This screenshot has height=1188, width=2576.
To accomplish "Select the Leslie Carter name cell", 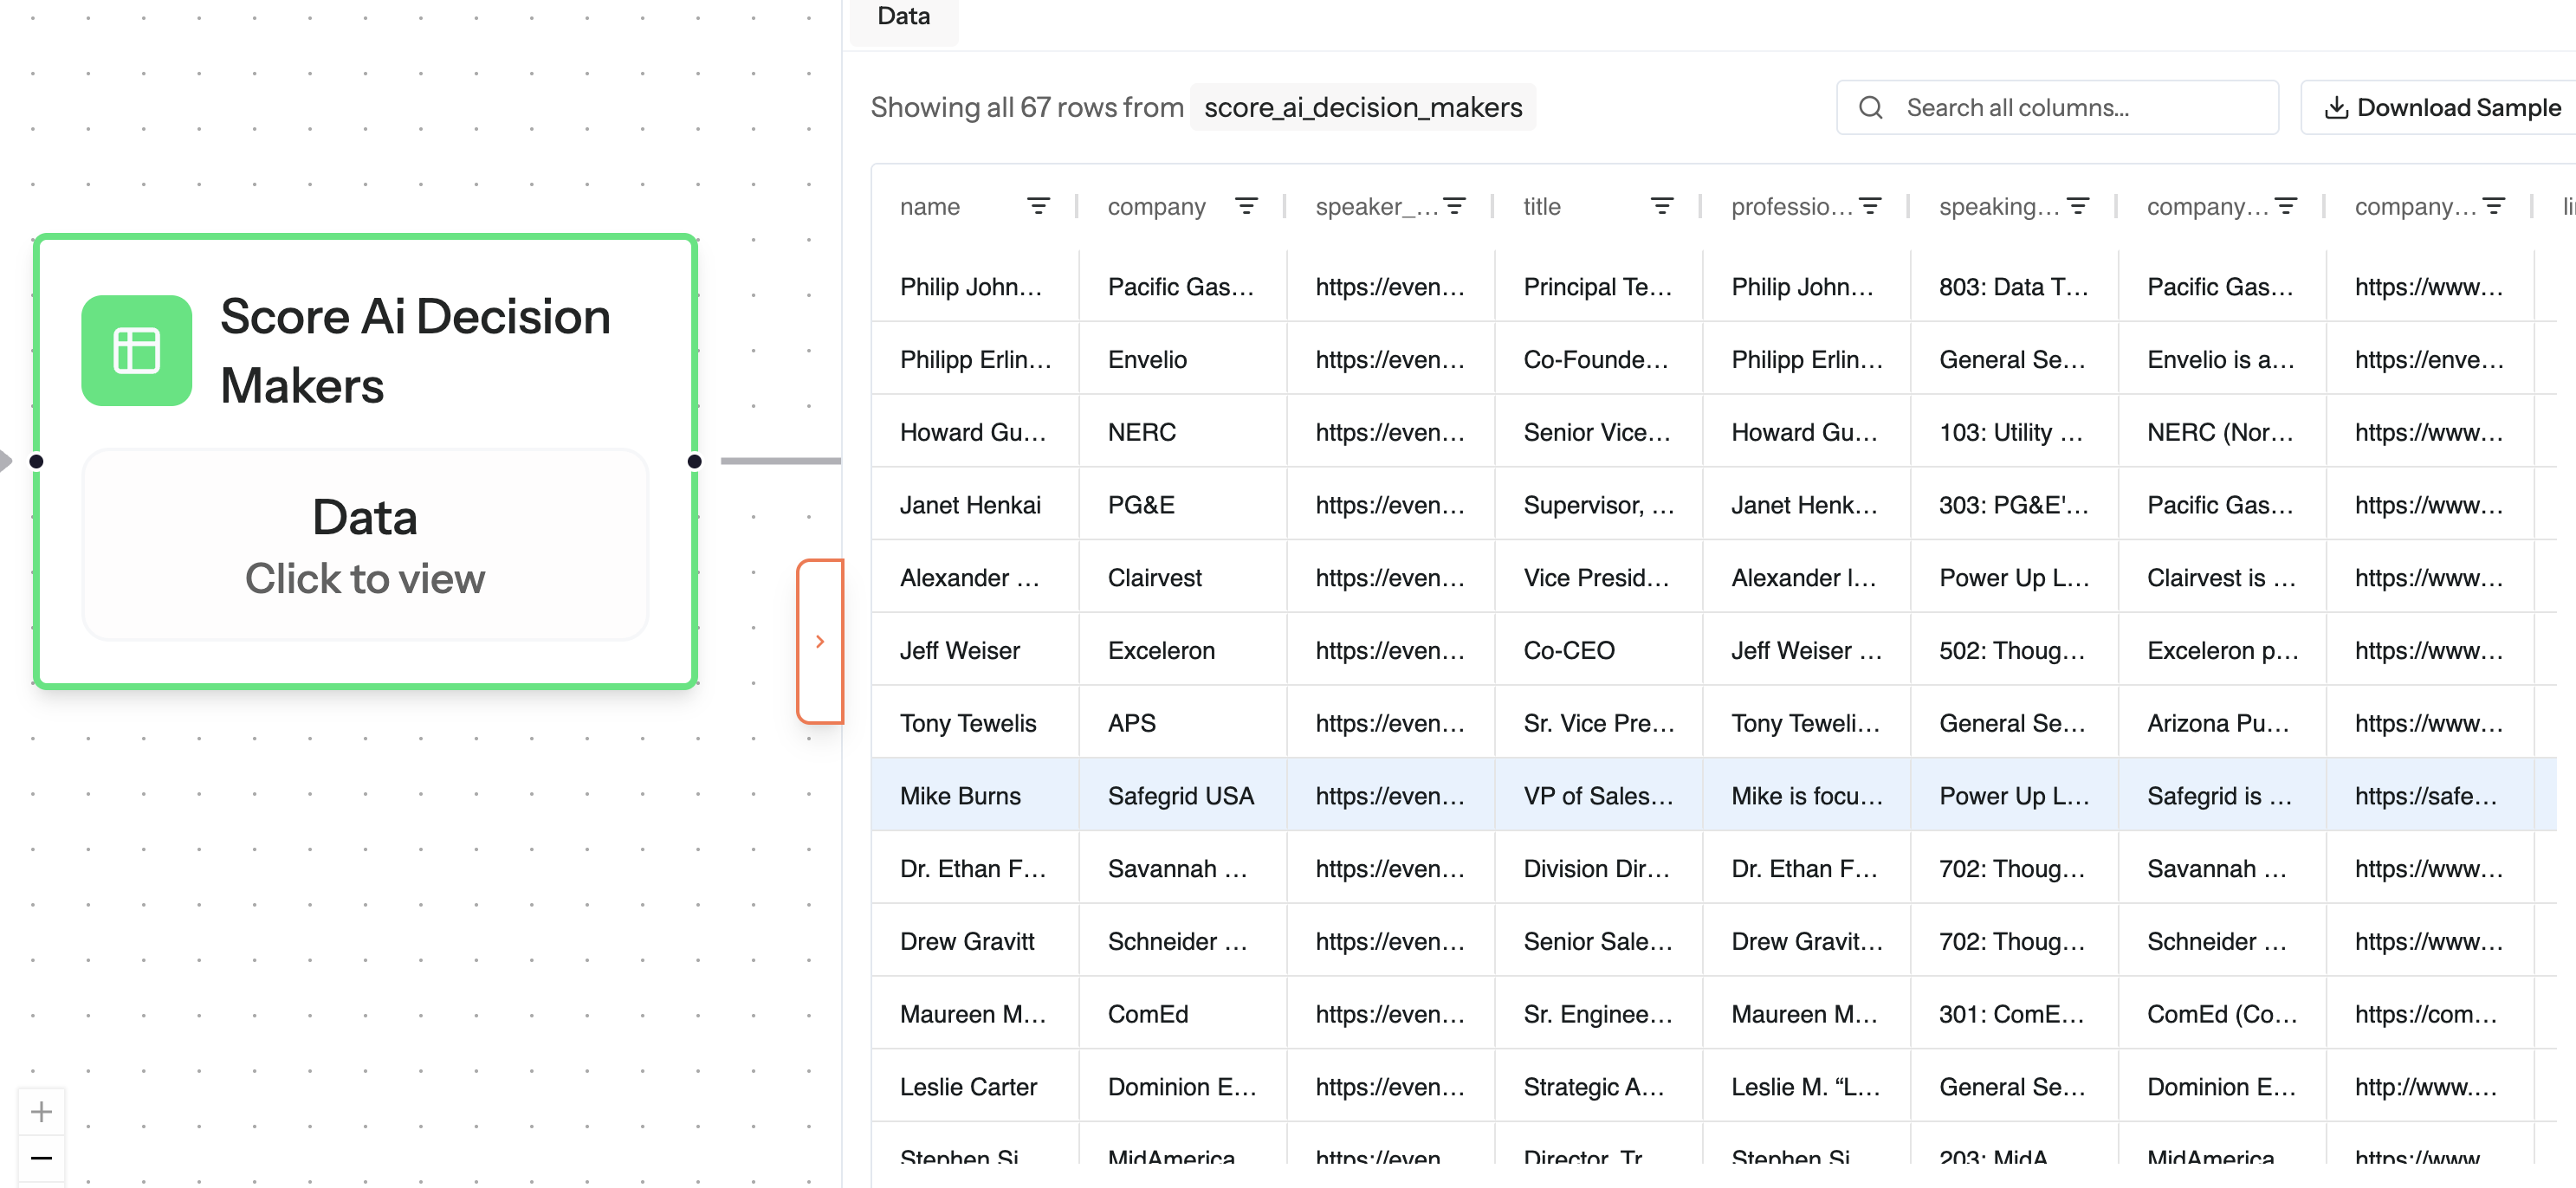I will [975, 1087].
